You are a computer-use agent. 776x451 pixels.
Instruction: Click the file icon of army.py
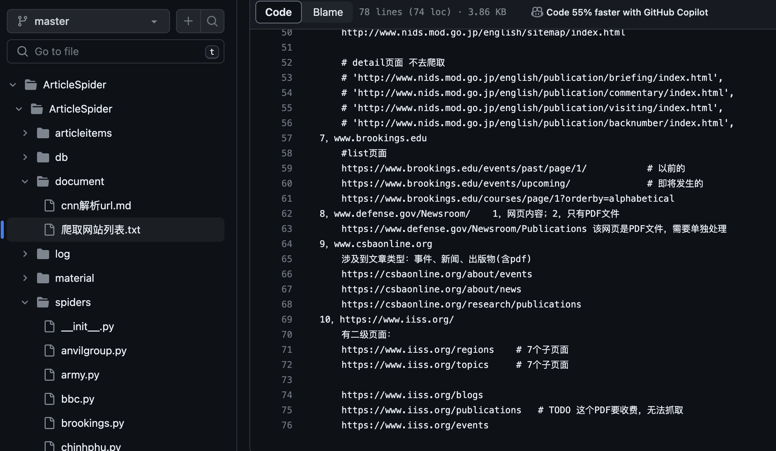pyautogui.click(x=49, y=375)
